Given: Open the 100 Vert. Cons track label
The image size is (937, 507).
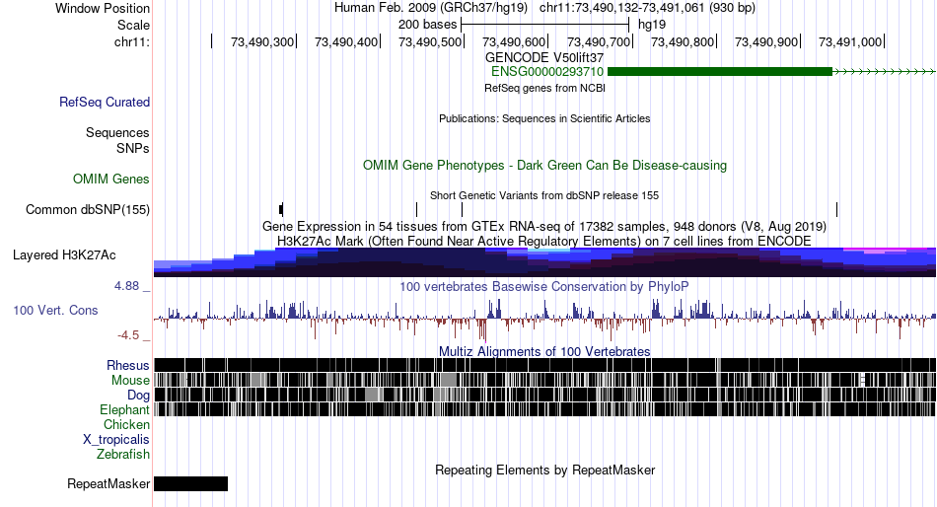Looking at the screenshot, I should click(x=55, y=311).
